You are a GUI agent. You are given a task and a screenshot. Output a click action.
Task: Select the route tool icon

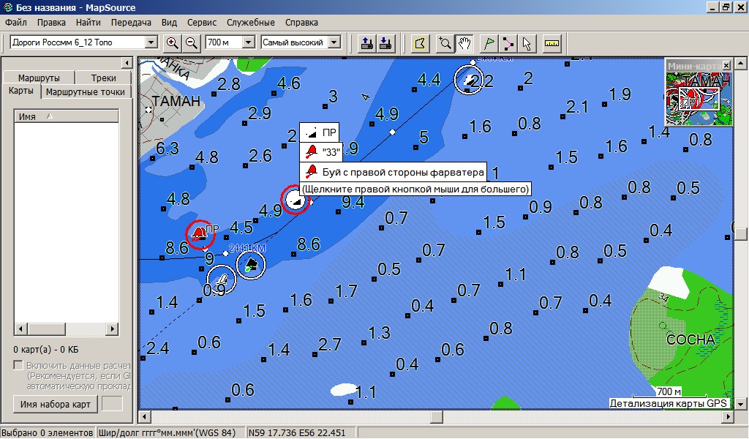click(x=508, y=43)
